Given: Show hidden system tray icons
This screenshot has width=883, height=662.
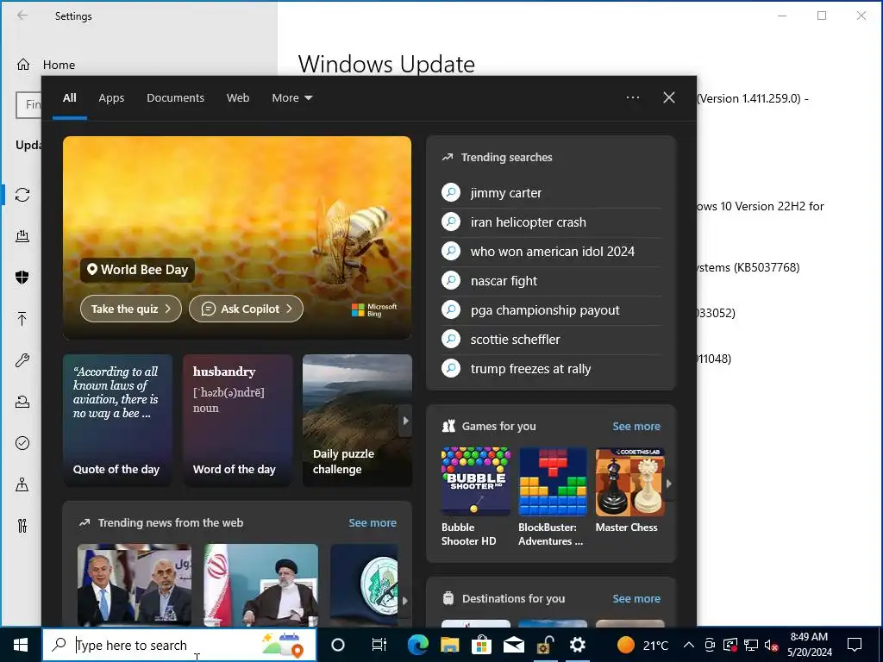Looking at the screenshot, I should [689, 645].
